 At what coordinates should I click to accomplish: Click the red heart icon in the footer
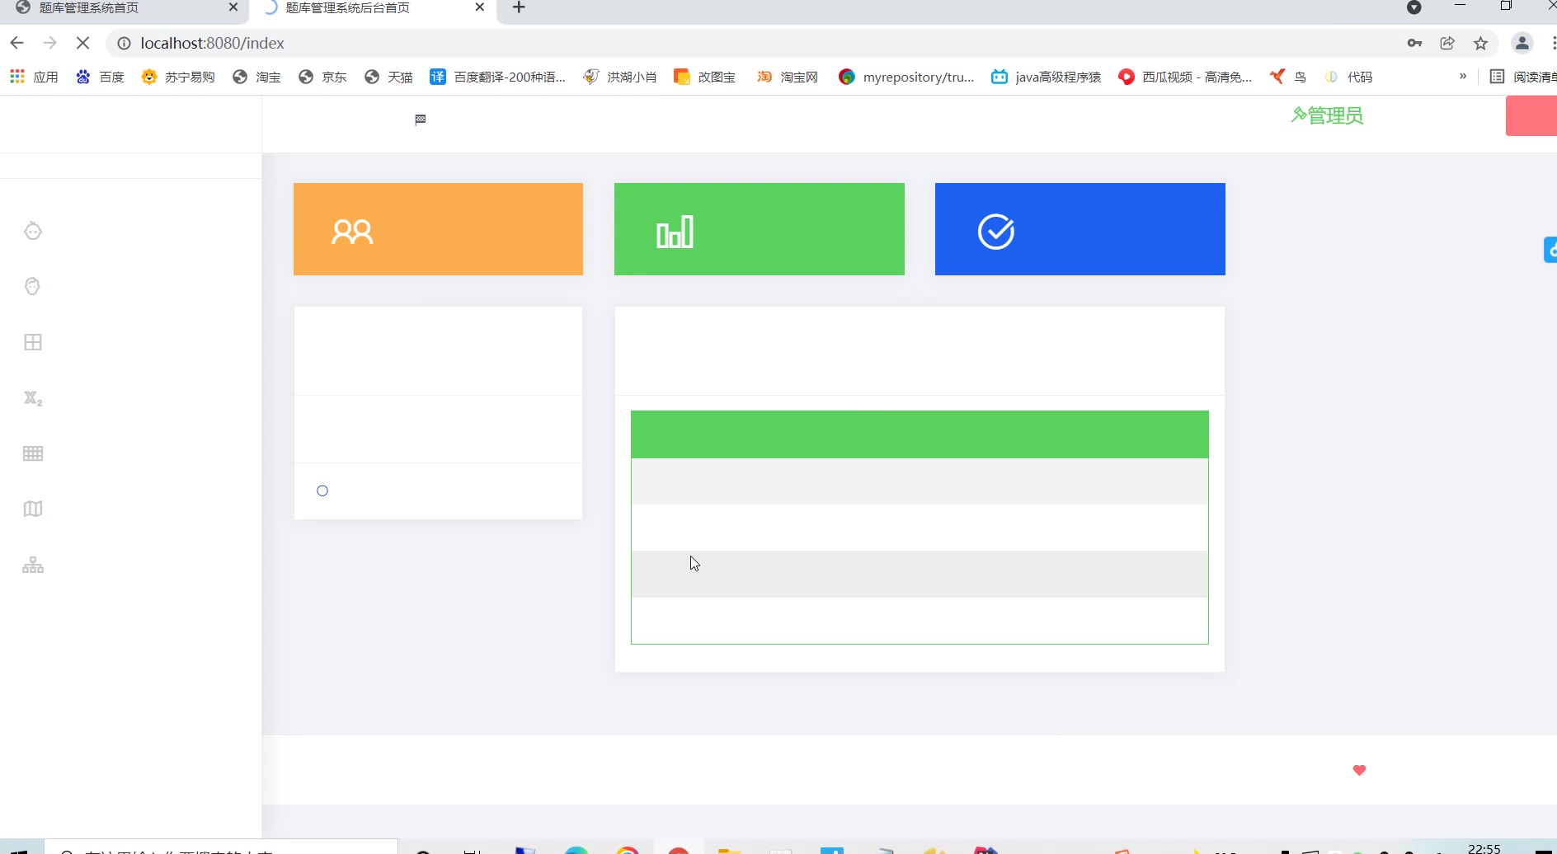click(1360, 770)
